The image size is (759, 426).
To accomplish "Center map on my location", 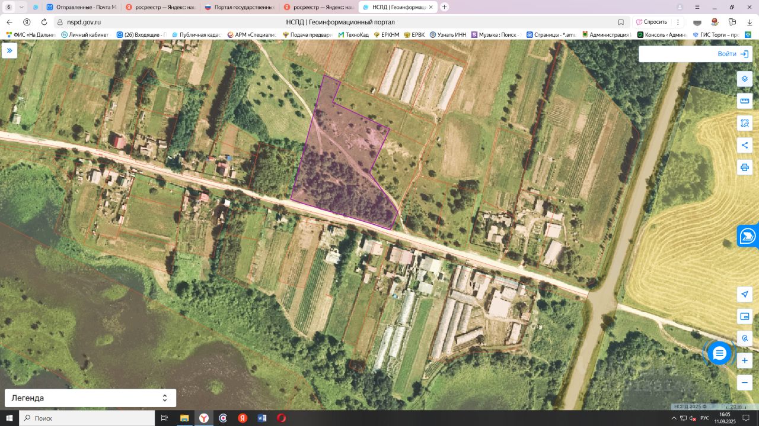I will [745, 294].
